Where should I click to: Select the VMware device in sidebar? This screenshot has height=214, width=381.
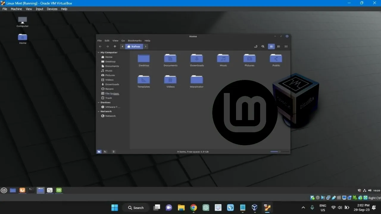point(113,107)
